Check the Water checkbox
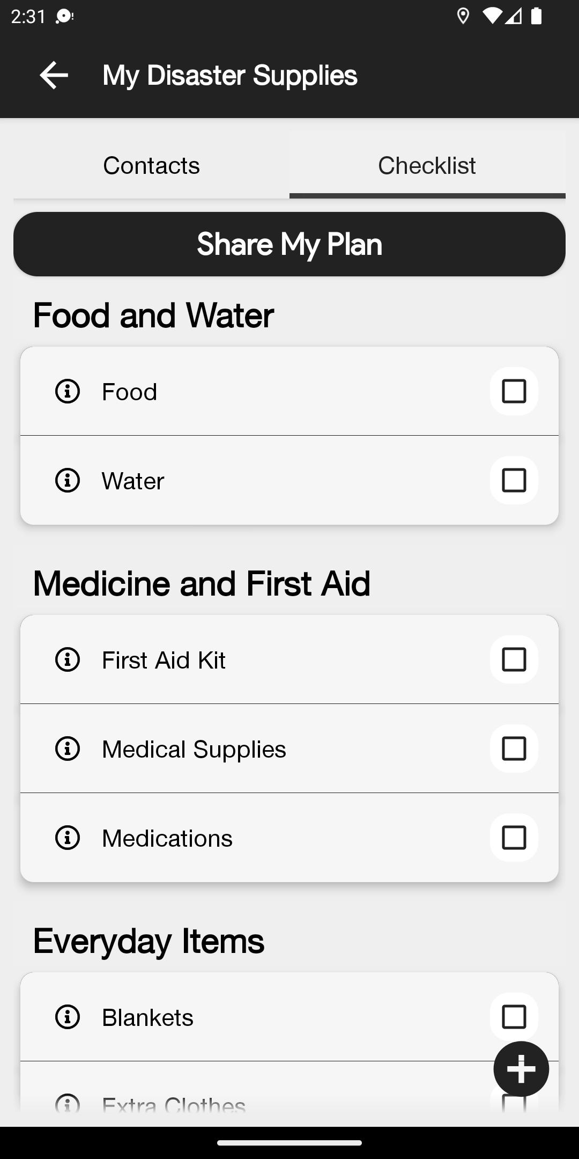 [x=514, y=480]
